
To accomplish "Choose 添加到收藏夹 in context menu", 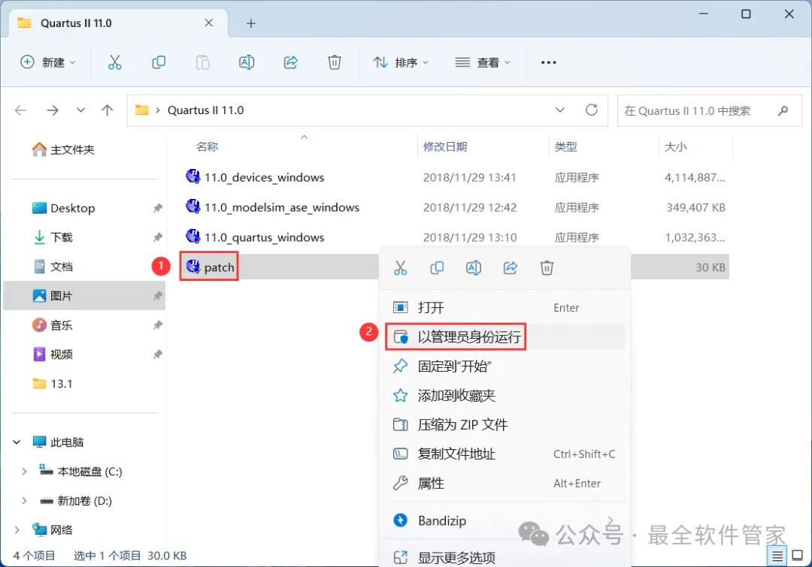I will (504, 396).
